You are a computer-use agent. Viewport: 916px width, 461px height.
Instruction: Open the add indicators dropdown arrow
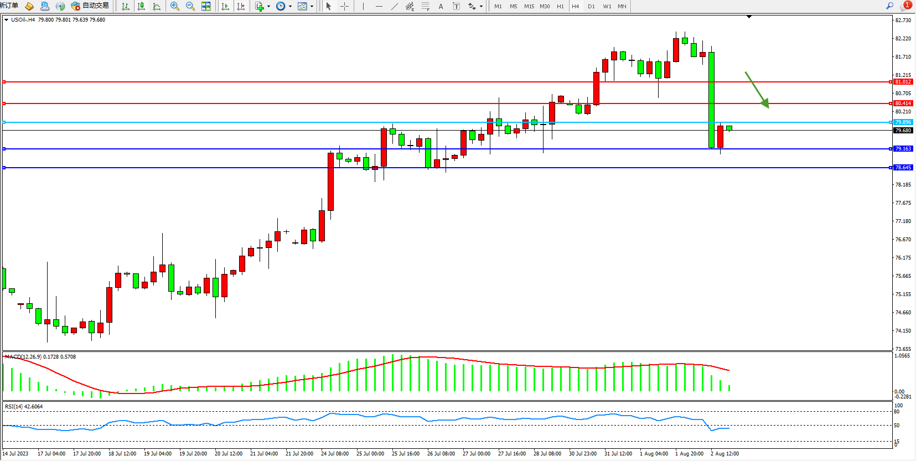click(268, 7)
